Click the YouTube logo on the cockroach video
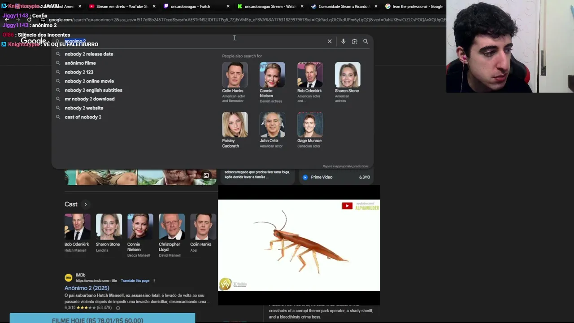The width and height of the screenshot is (574, 323). tap(347, 206)
